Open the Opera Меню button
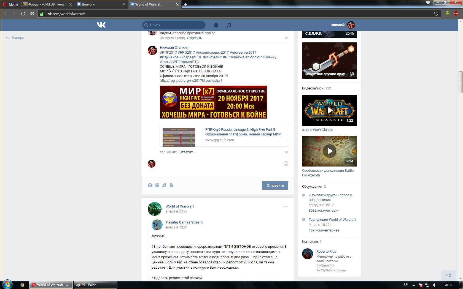 11,4
